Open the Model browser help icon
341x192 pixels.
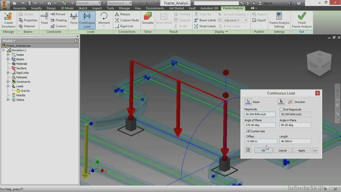pyautogui.click(x=76, y=41)
